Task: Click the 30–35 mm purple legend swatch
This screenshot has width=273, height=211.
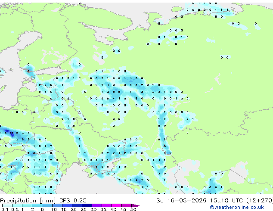Action: (x=97, y=205)
